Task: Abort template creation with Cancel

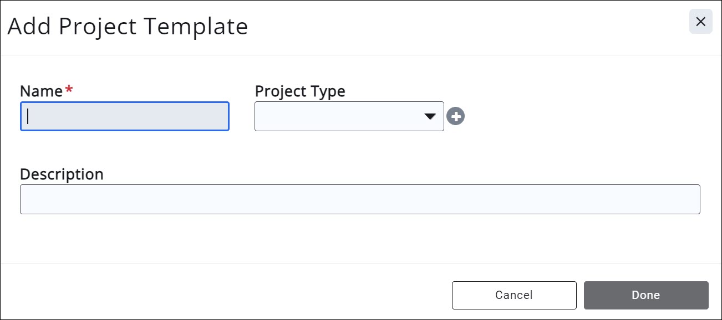Action: pyautogui.click(x=514, y=295)
